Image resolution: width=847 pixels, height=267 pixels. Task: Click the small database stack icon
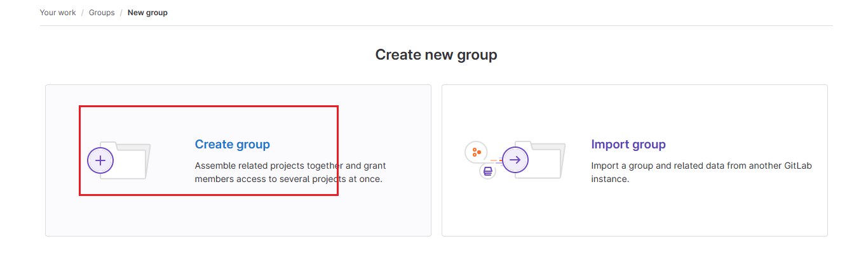click(x=488, y=171)
